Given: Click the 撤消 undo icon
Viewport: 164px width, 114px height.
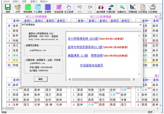Looking at the screenshot, I should (x=80, y=9).
